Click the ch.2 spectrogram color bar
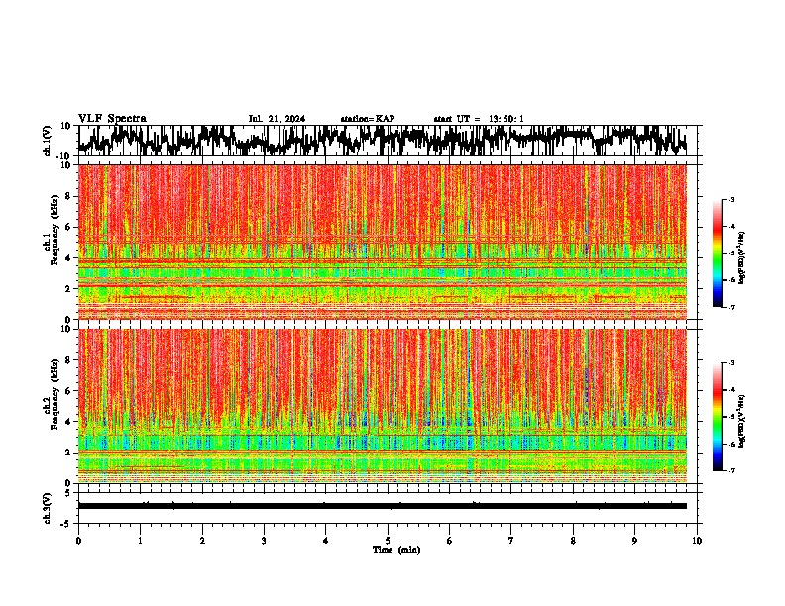Image resolution: width=785 pixels, height=606 pixels. click(718, 417)
